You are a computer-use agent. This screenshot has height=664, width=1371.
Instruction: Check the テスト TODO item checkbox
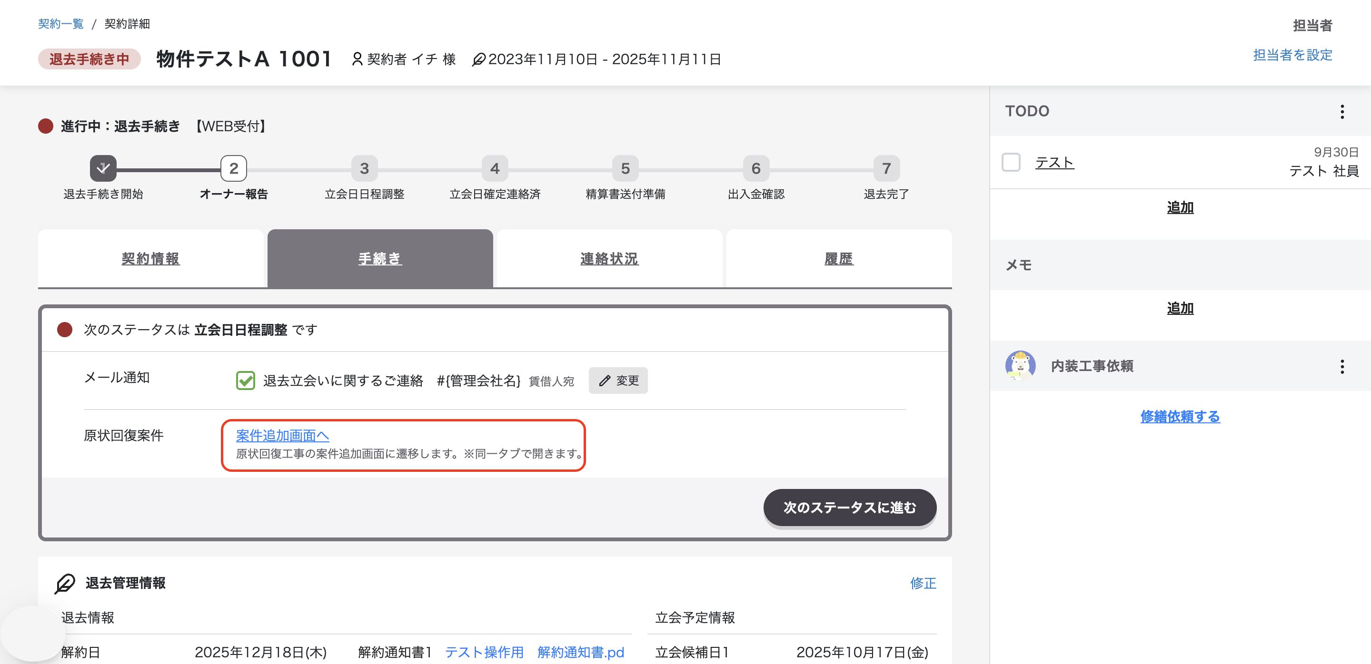pos(1011,162)
